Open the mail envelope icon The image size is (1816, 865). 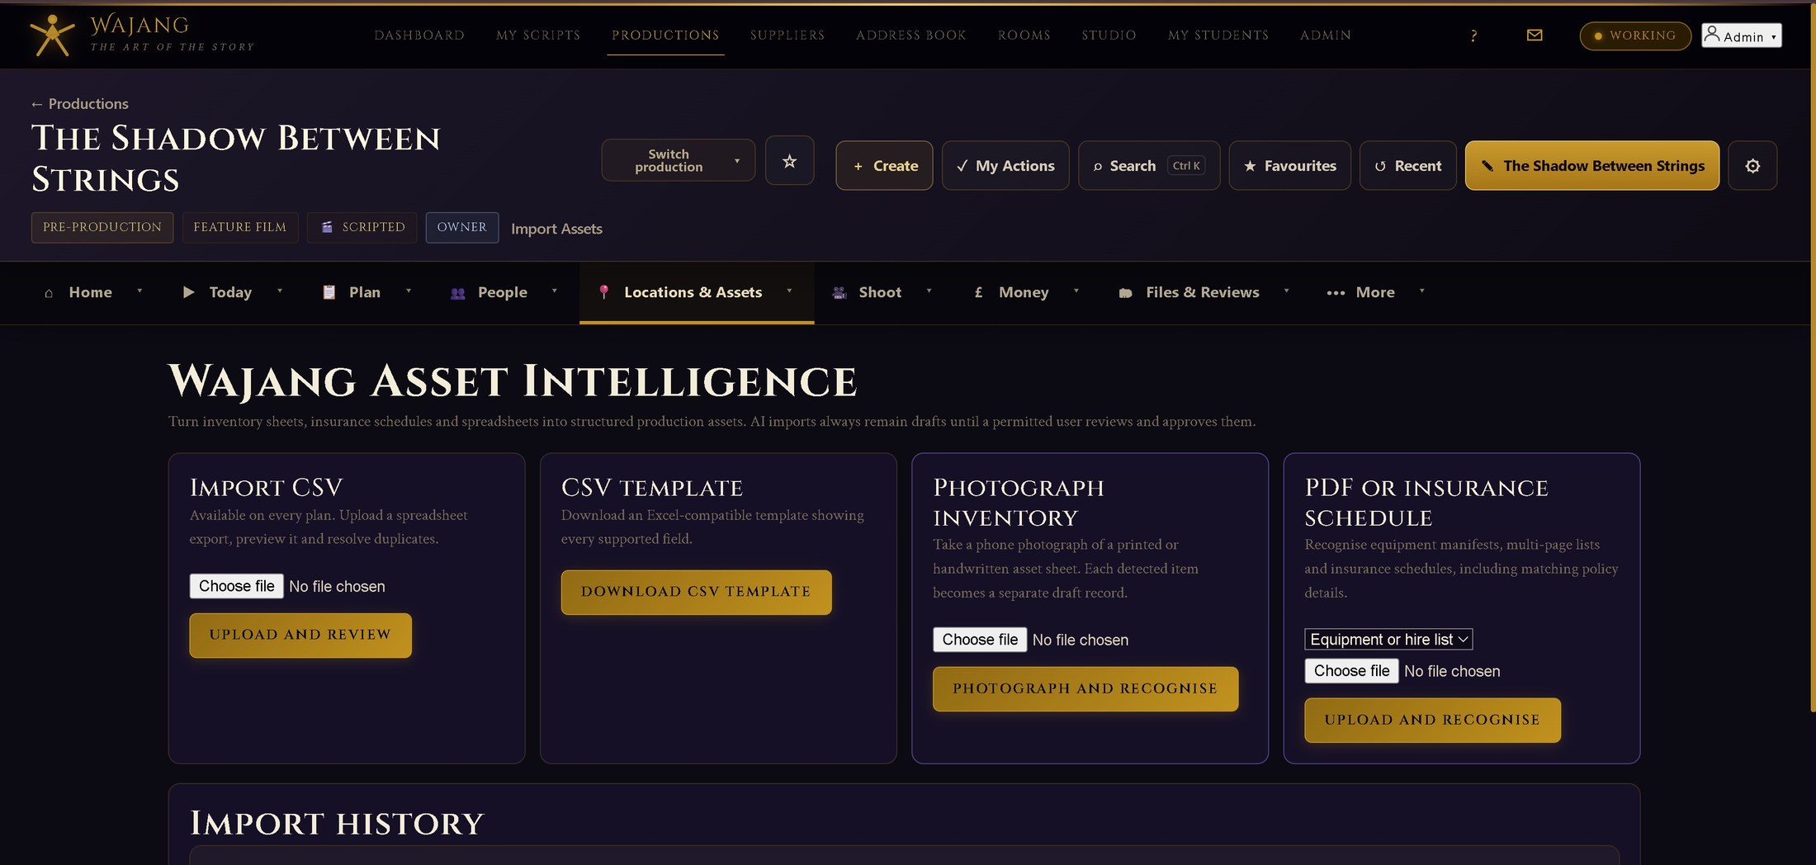click(1535, 35)
